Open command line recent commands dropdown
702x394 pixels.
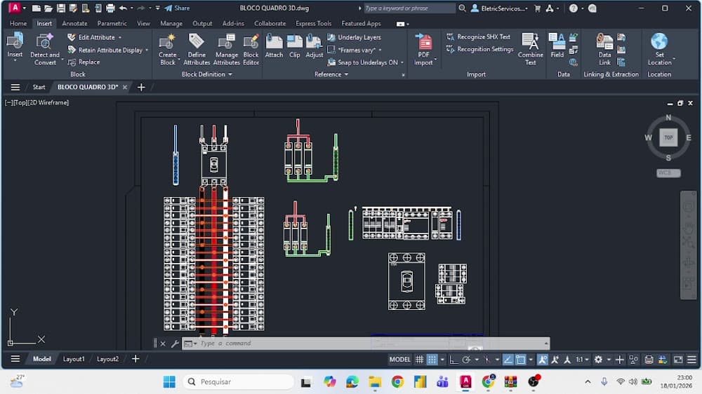click(190, 344)
